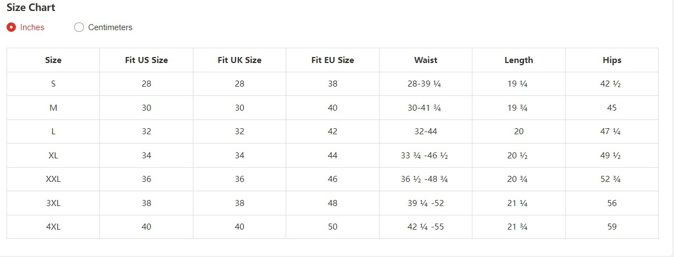Click the 3XL size row label

point(53,203)
